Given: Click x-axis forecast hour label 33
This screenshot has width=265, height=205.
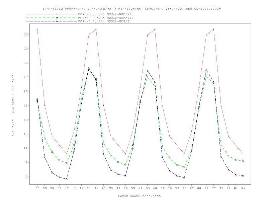Looking at the screenshot, I should pos(118,188).
